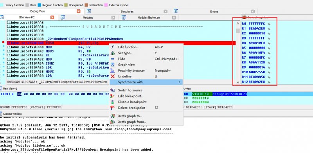Close the Module: libdvm.so tab
313x153 pixels.
coord(174,18)
